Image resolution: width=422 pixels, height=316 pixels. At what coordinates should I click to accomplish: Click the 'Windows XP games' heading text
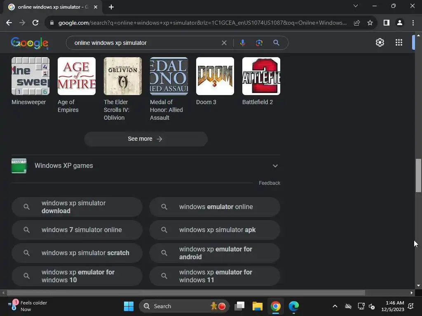coord(64,165)
